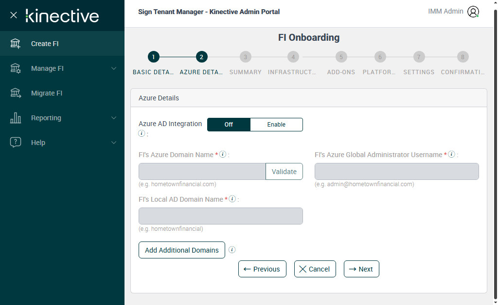Expand the Manage FI chevron
Screen dimensions: 498x305
(114, 68)
